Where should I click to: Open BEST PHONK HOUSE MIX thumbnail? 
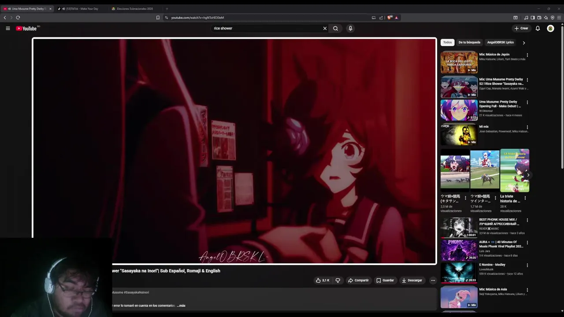(x=459, y=228)
